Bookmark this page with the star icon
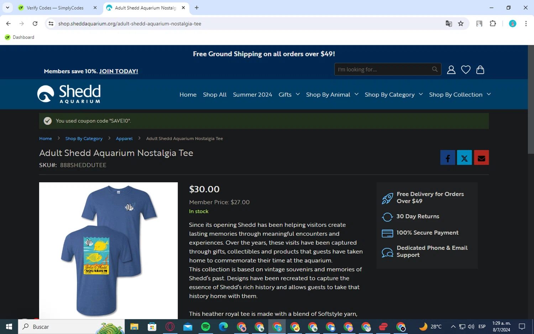534x334 pixels. pos(461,24)
